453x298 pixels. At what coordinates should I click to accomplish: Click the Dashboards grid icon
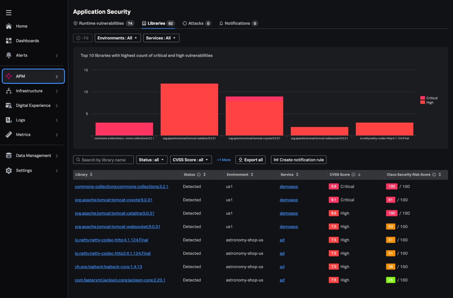[x=9, y=41]
